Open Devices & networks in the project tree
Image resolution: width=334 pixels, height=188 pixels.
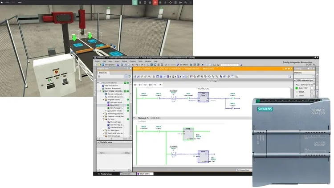tap(111, 88)
